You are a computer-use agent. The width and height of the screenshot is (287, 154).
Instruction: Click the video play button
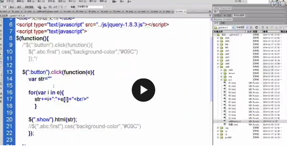pos(143,90)
